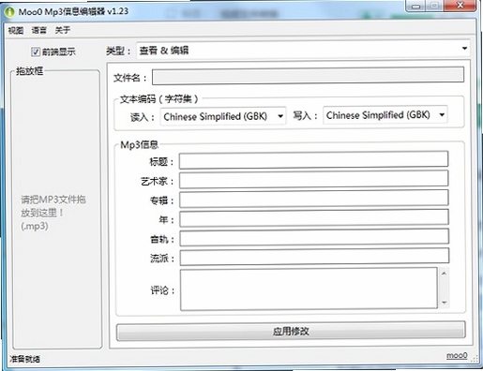Click the Moo0 app icon in title bar
The image size is (483, 371).
coord(10,12)
